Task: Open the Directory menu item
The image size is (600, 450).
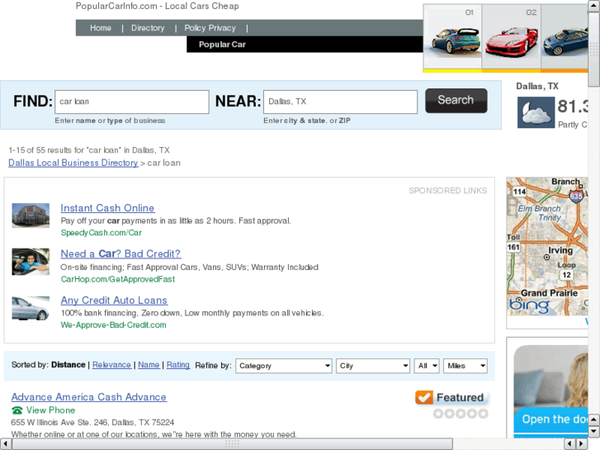Action: pyautogui.click(x=148, y=28)
